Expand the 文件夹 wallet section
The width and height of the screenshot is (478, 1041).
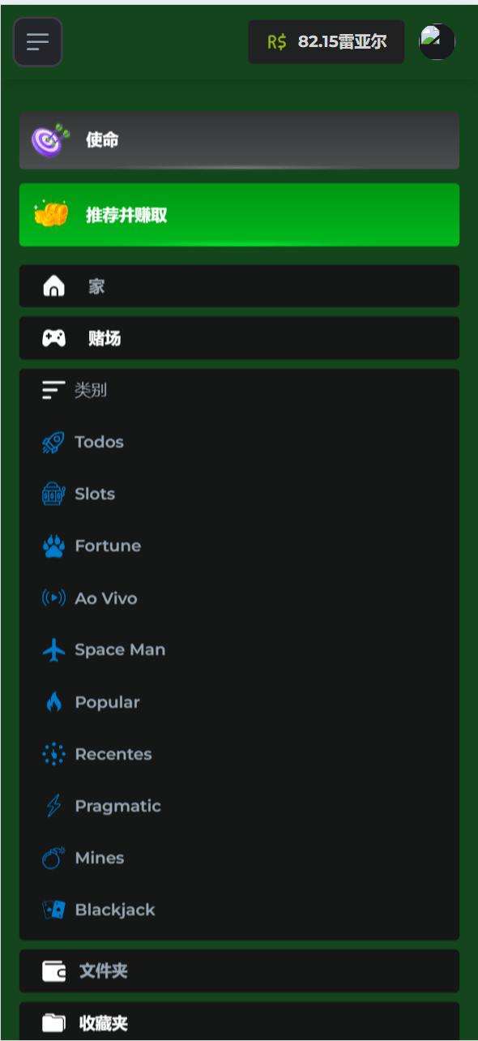click(x=239, y=971)
